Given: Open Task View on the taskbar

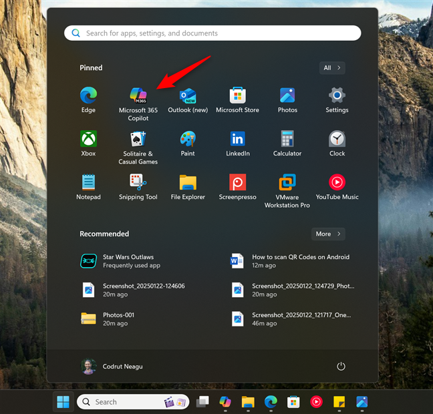Looking at the screenshot, I should (x=202, y=402).
